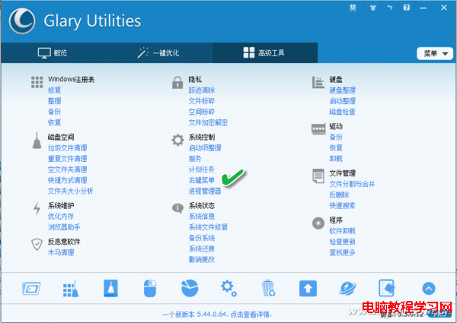Launch 重复文件清理

67,159
